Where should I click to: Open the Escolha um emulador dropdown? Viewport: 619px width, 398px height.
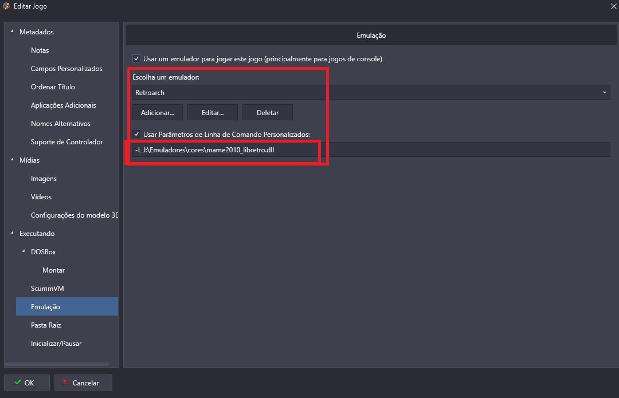click(x=371, y=93)
